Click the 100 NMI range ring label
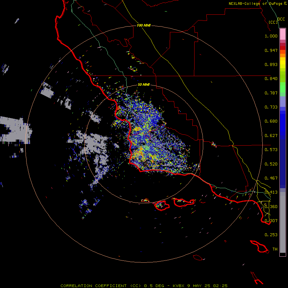Image resolution: width=288 pixels, height=288 pixels. 144,25
